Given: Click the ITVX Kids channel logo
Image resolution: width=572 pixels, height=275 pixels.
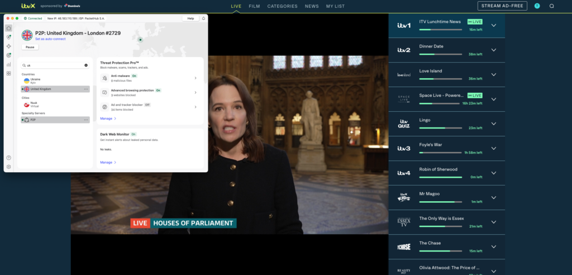Looking at the screenshot, I should tap(404, 197).
